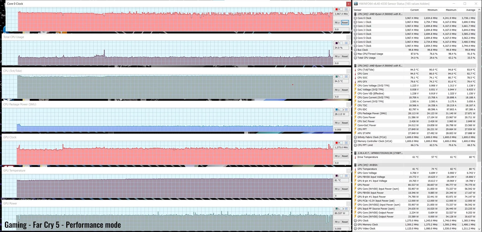482x232 pixels.
Task: Click the clock icon beside Infinity Fabric Clock (FCLK)
Action: coord(355,137)
